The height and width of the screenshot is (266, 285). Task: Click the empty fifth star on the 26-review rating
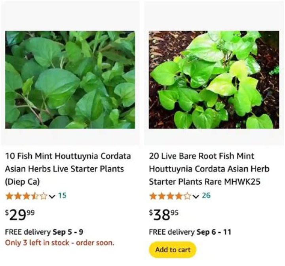pyautogui.click(x=187, y=196)
